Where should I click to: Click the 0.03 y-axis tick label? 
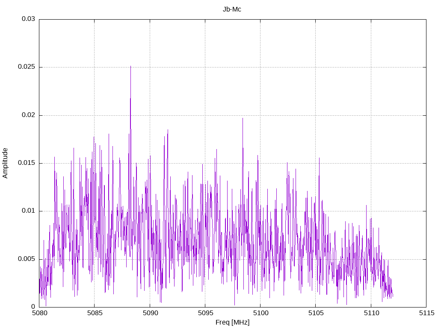(x=29, y=19)
